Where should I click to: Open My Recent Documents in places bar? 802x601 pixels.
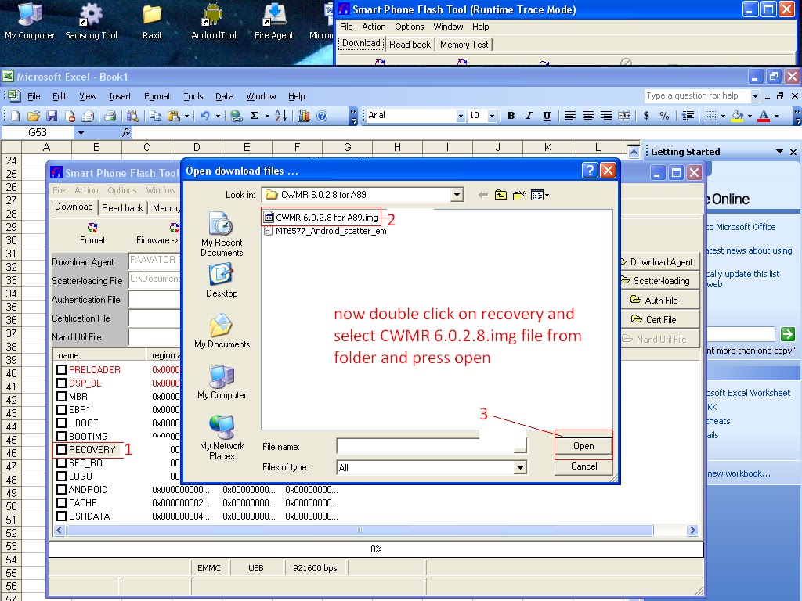pos(222,235)
